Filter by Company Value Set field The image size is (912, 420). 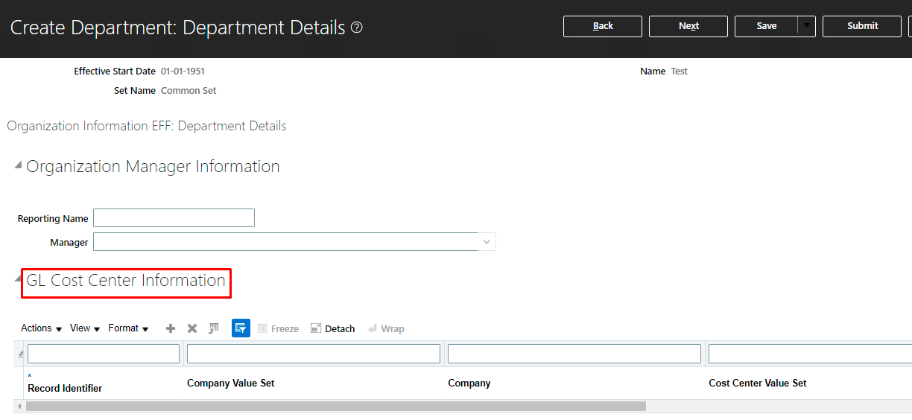[x=314, y=354]
